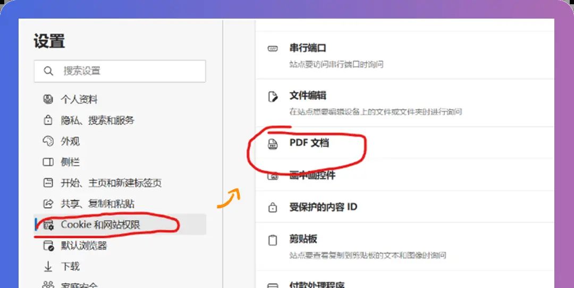Click the share icon beside 共享、复制和粘贴

(48, 204)
